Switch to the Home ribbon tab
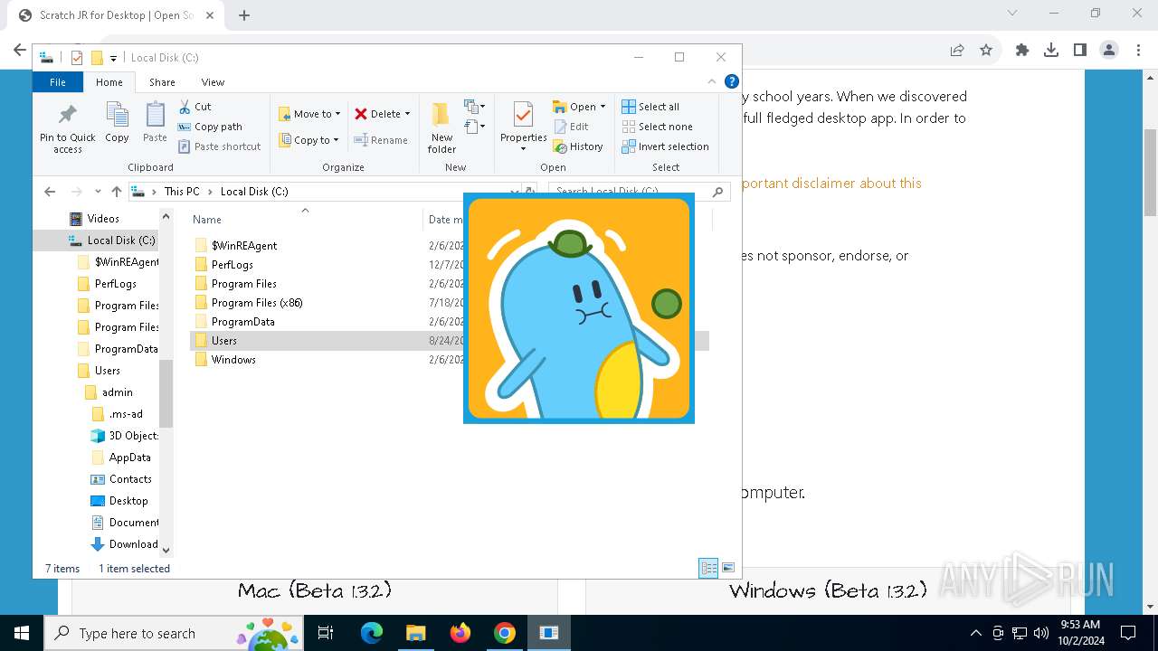This screenshot has width=1158, height=651. click(109, 82)
